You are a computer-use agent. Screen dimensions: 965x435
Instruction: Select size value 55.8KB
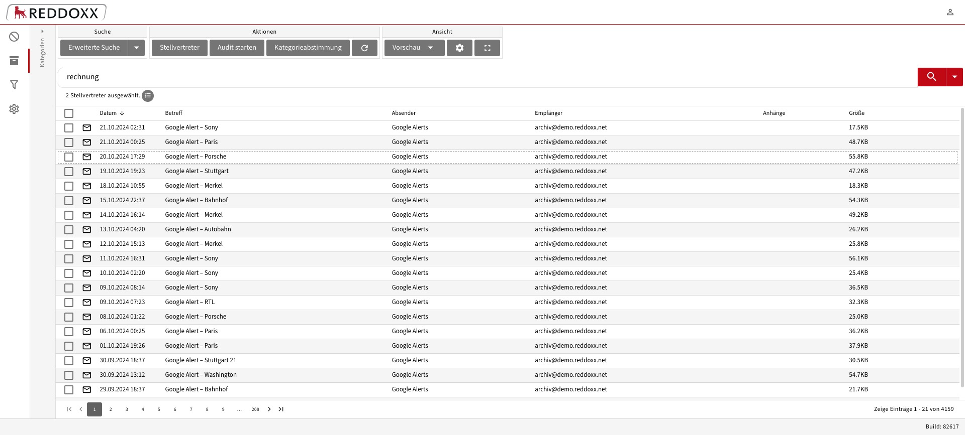point(858,157)
